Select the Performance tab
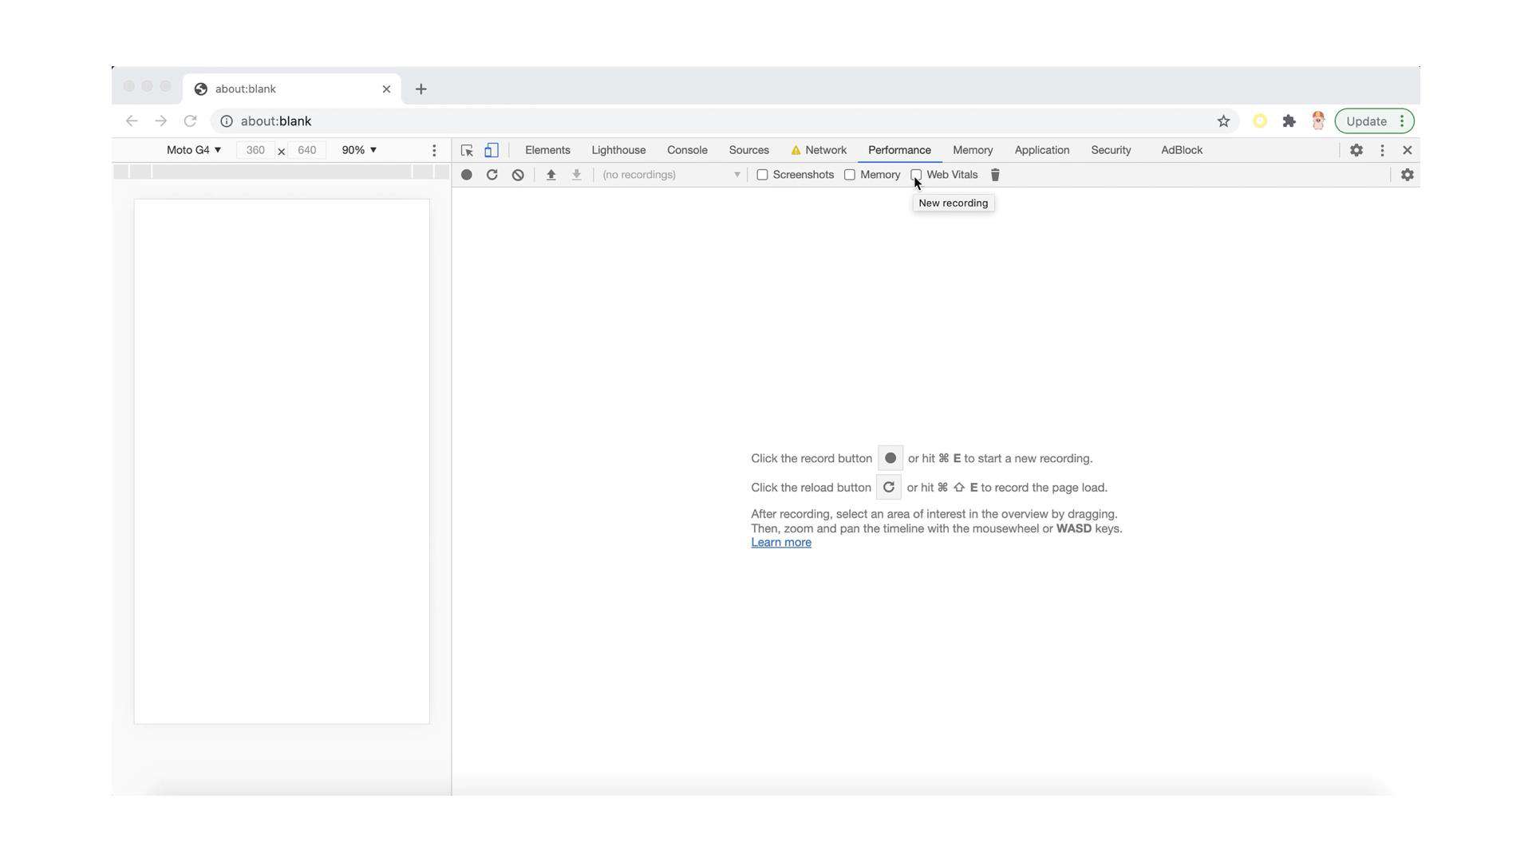The height and width of the screenshot is (862, 1532). (x=898, y=149)
